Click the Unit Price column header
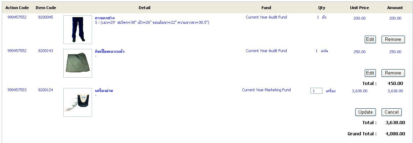 point(359,8)
